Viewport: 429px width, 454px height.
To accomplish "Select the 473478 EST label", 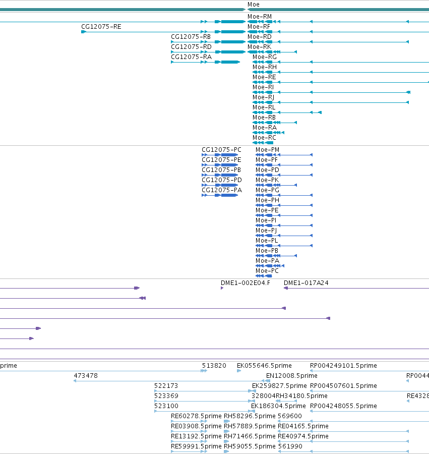I will (86, 376).
